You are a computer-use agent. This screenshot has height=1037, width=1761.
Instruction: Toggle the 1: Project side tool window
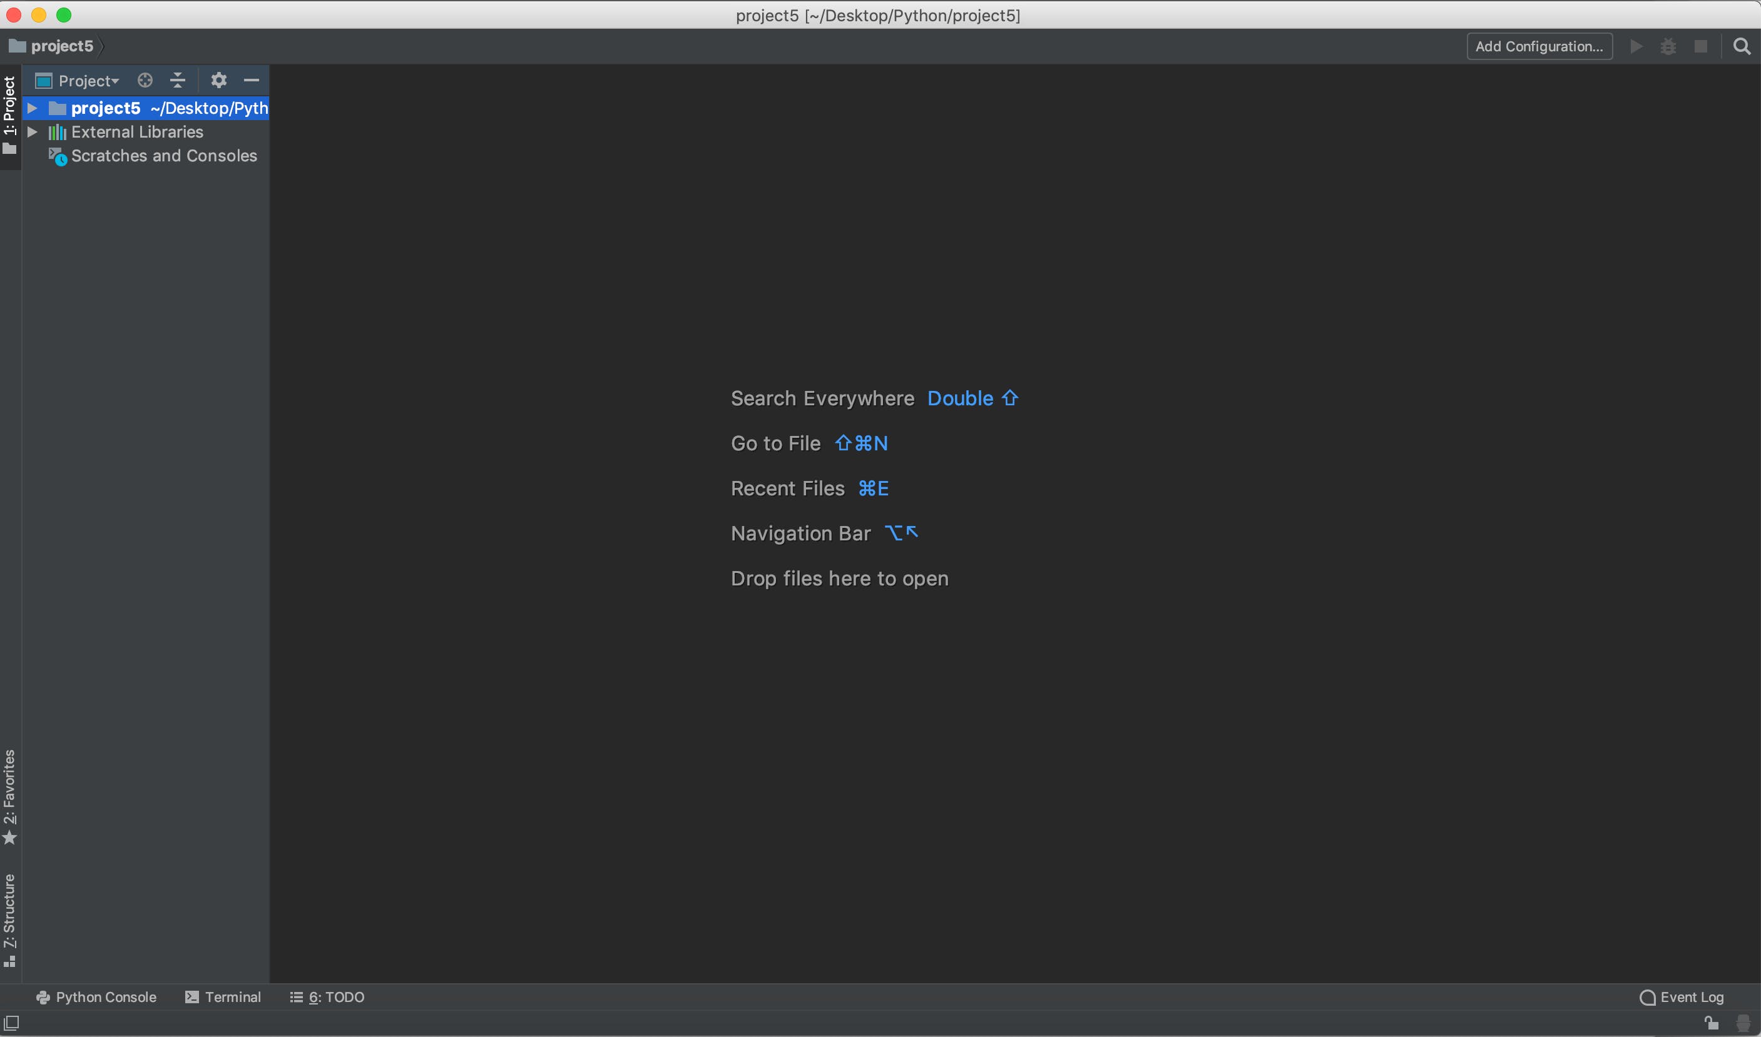click(10, 115)
